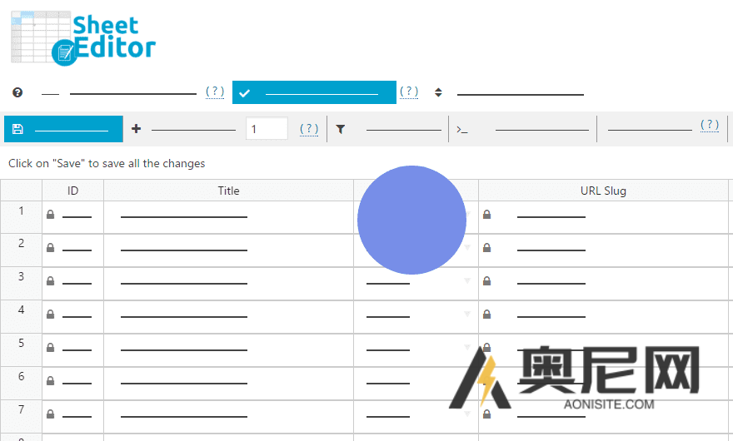Click the URL Slug cell in row 3
Screen dimensions: 733x441
tap(603, 284)
